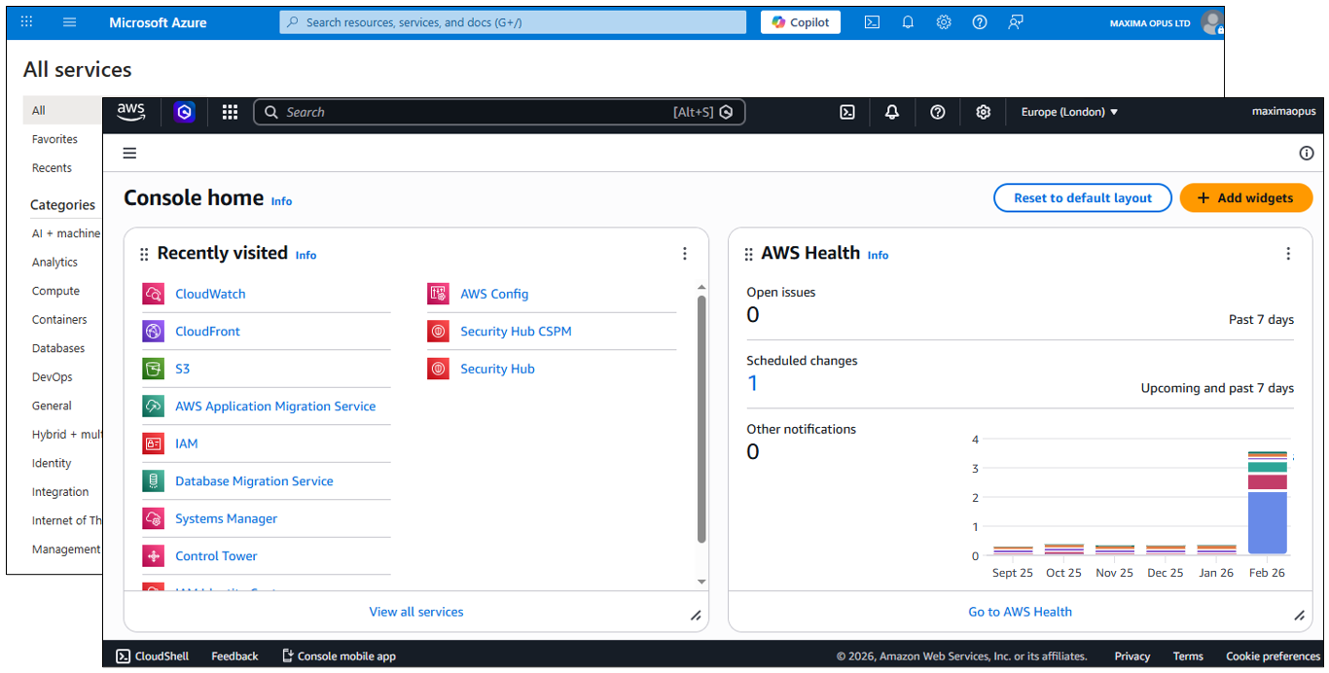
Task: Open the AWS services grid menu
Action: 230,112
